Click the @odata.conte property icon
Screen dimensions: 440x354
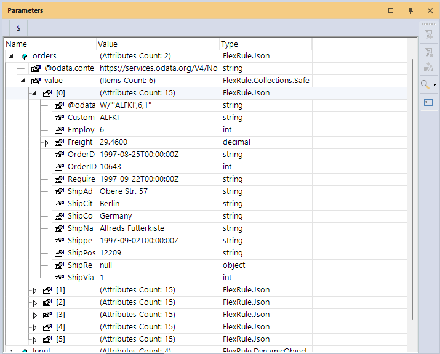coord(36,68)
